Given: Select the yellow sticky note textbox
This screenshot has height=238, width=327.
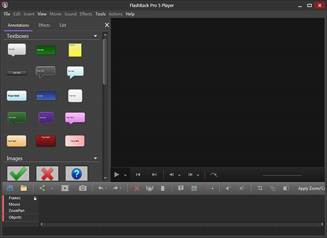Looking at the screenshot, I should (75, 50).
